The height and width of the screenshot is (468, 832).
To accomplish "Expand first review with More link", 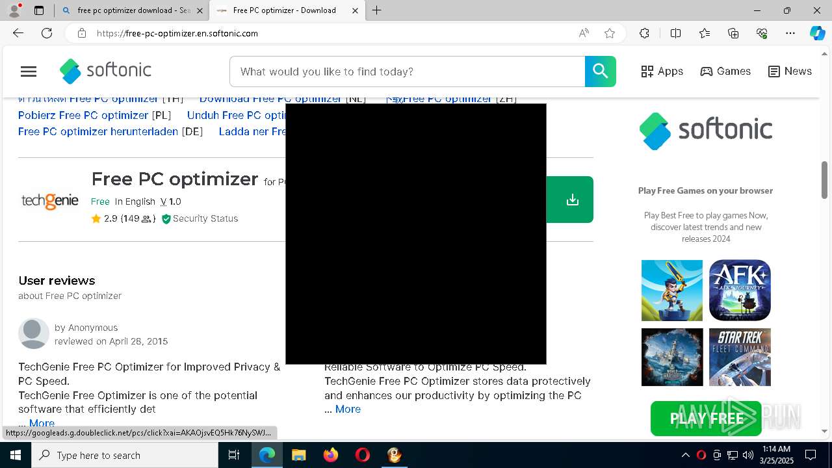I will click(42, 423).
